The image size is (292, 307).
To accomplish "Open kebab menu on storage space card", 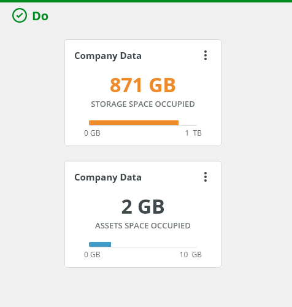I will (x=206, y=55).
